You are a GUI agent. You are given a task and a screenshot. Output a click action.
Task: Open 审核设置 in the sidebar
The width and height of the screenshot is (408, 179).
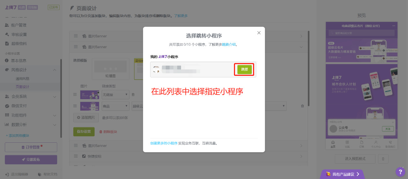(18, 34)
